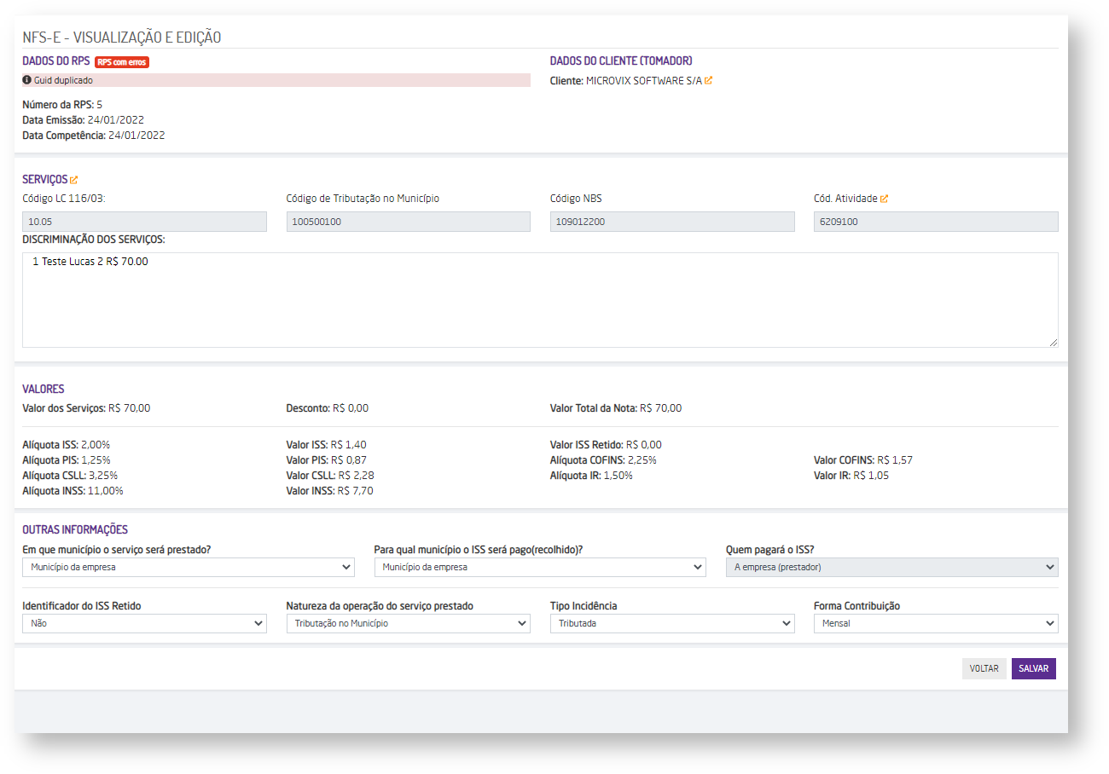Viewport: 1109px width, 774px height.
Task: Open the Natureza da operação dropdown
Action: [x=408, y=623]
